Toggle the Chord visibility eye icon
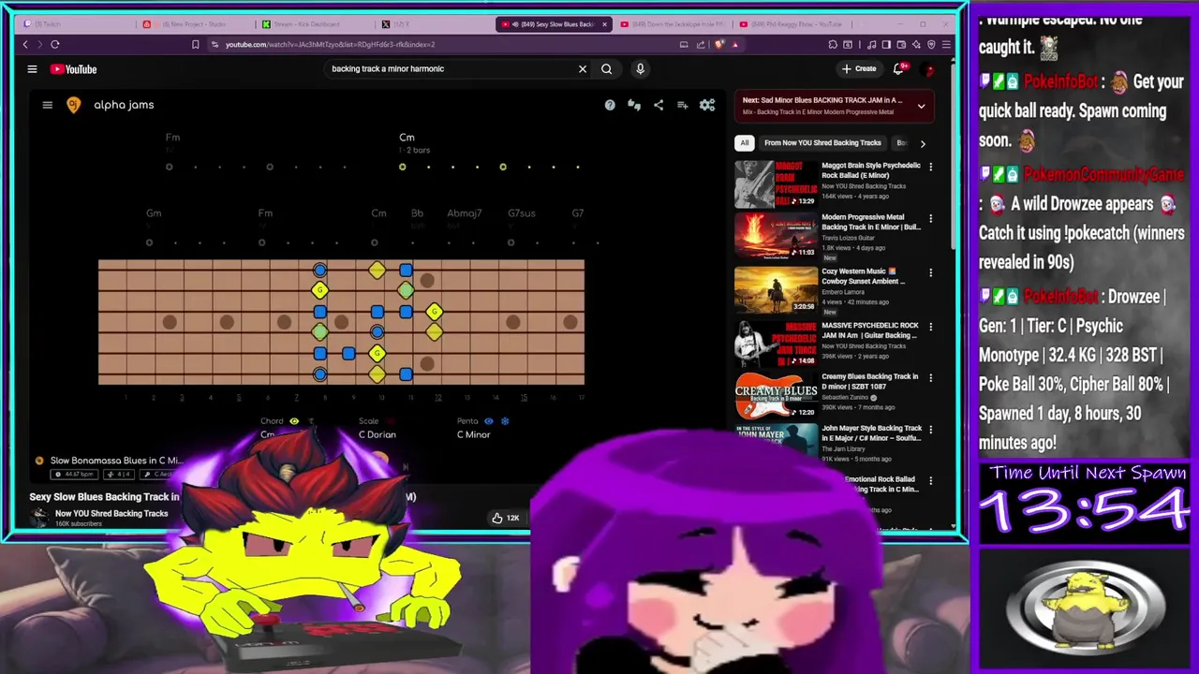The width and height of the screenshot is (1199, 674). coord(294,421)
